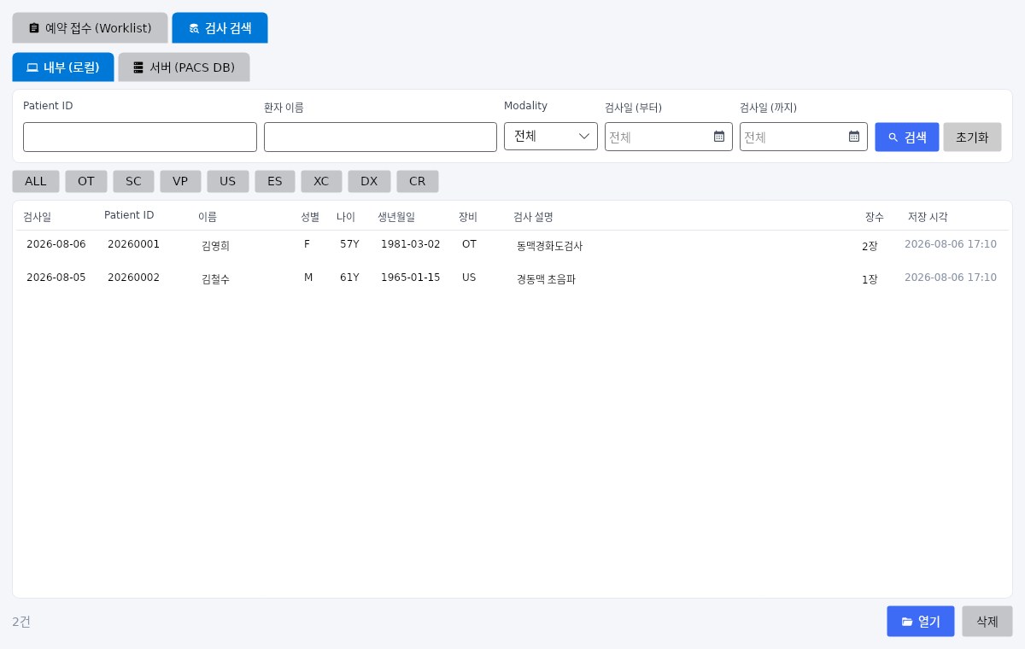Click the blue 검색 search button
Screen dimensions: 1025x649
pyautogui.click(x=907, y=137)
